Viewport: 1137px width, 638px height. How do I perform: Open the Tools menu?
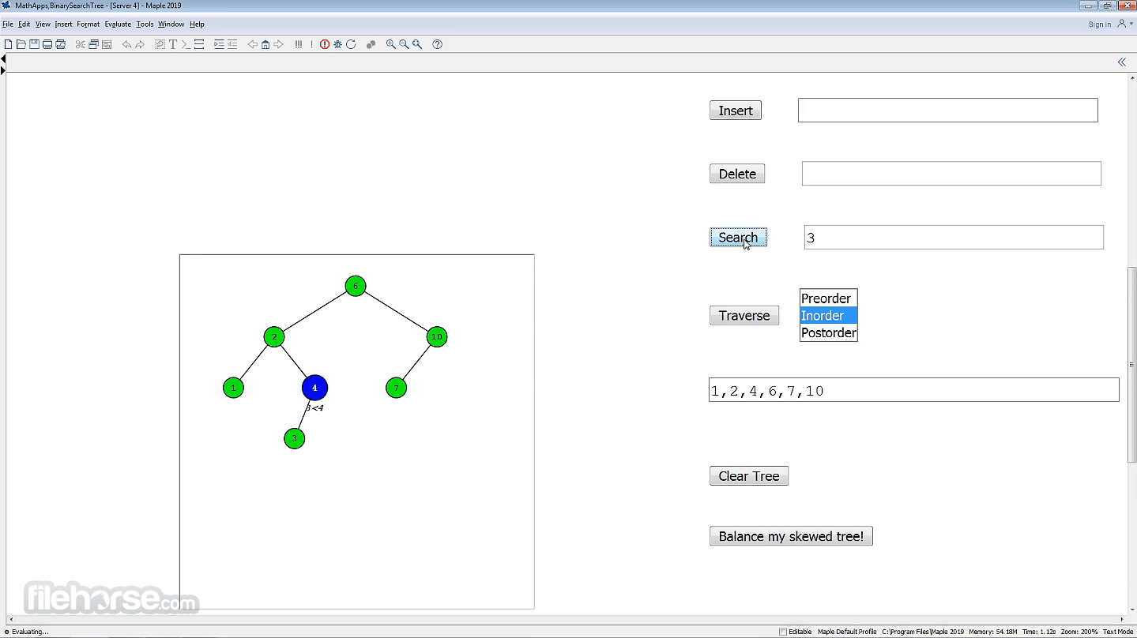[x=145, y=24]
